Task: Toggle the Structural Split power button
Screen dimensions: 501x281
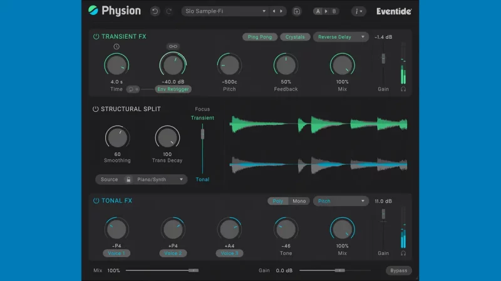Action: pyautogui.click(x=96, y=109)
